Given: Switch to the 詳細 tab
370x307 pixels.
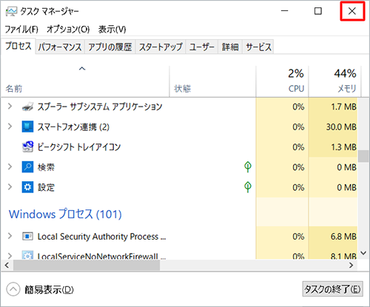Looking at the screenshot, I should [230, 47].
